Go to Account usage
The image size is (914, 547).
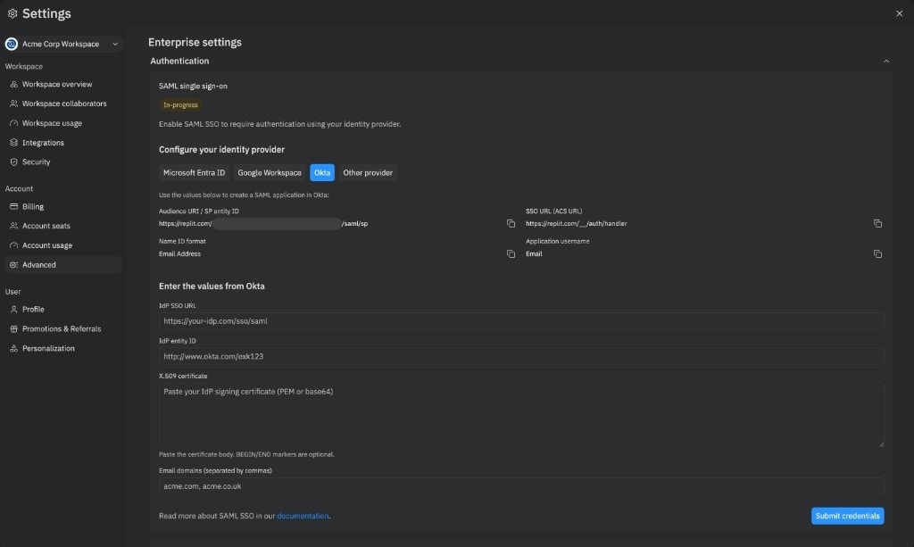click(x=63, y=245)
